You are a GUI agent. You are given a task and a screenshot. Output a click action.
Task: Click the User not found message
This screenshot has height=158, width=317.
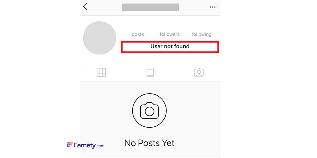[170, 46]
